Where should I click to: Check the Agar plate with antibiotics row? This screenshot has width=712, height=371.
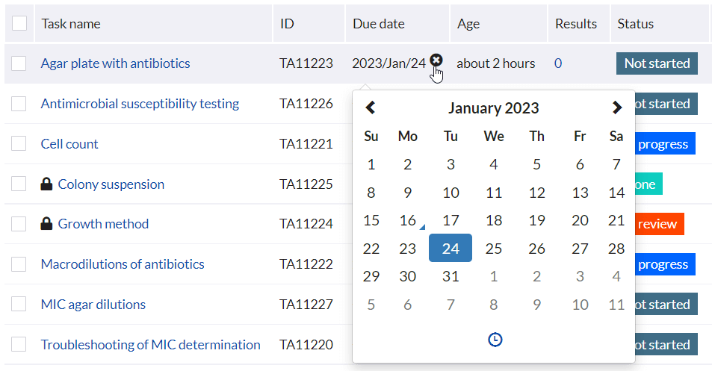point(19,63)
